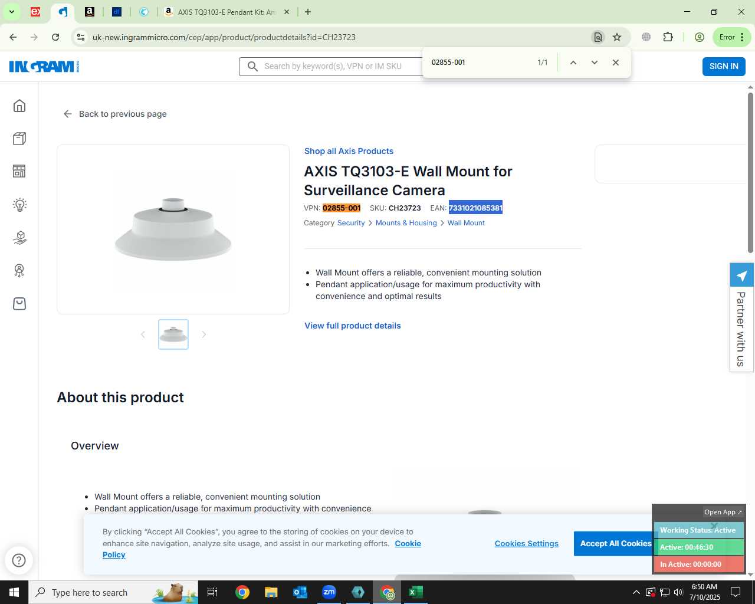Open Zoom from the taskbar

click(329, 592)
